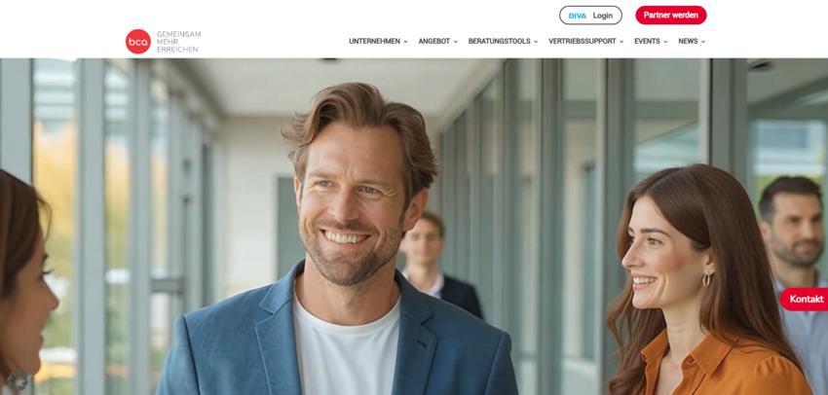Select the Beratungstools menu label
This screenshot has height=395, width=828.
(499, 41)
